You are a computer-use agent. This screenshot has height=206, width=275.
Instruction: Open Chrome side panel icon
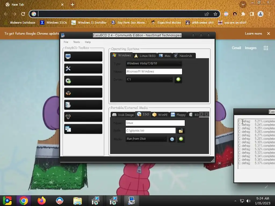pos(252,14)
